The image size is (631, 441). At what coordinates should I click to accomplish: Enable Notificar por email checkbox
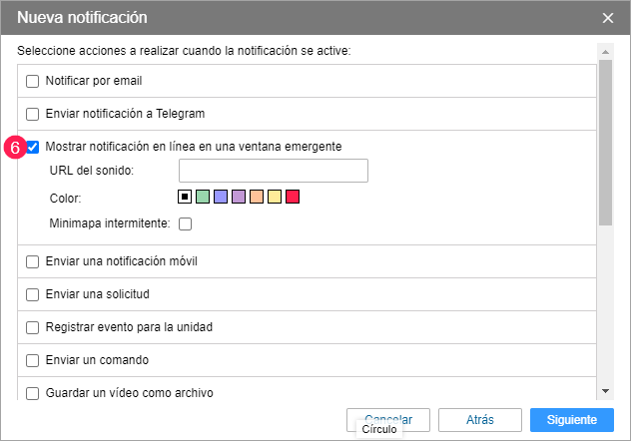pyautogui.click(x=33, y=81)
